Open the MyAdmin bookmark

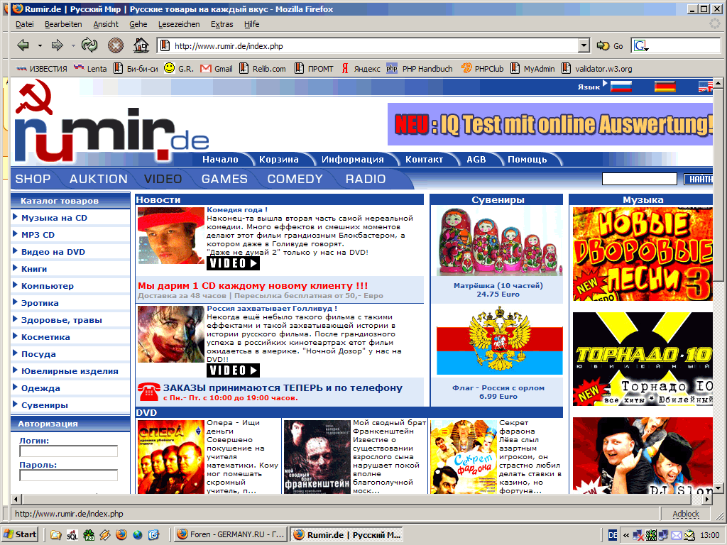pos(532,69)
